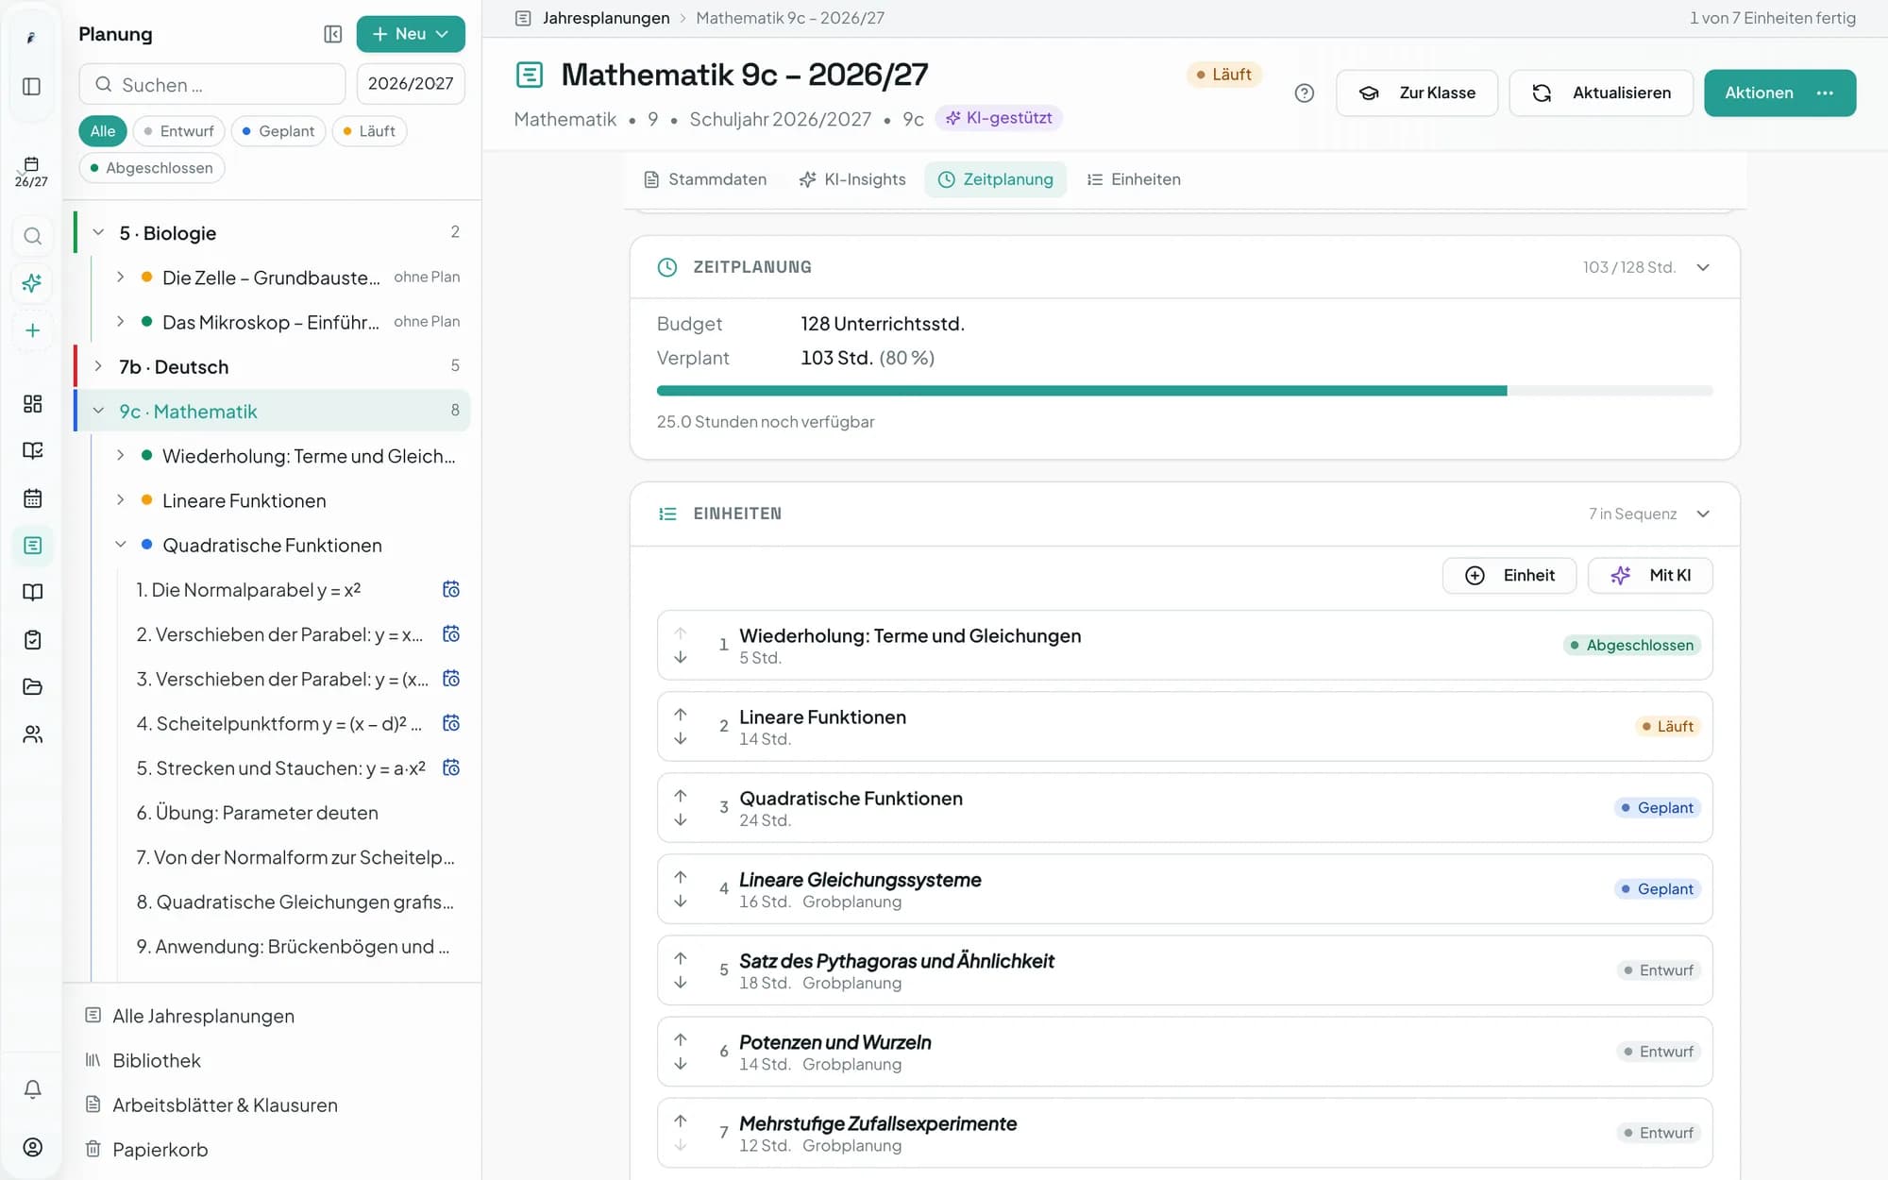Click the Suchen search field
The height and width of the screenshot is (1180, 1888).
(x=212, y=84)
